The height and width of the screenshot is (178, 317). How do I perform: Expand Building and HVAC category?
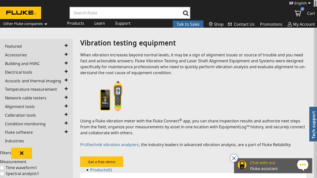point(66,63)
